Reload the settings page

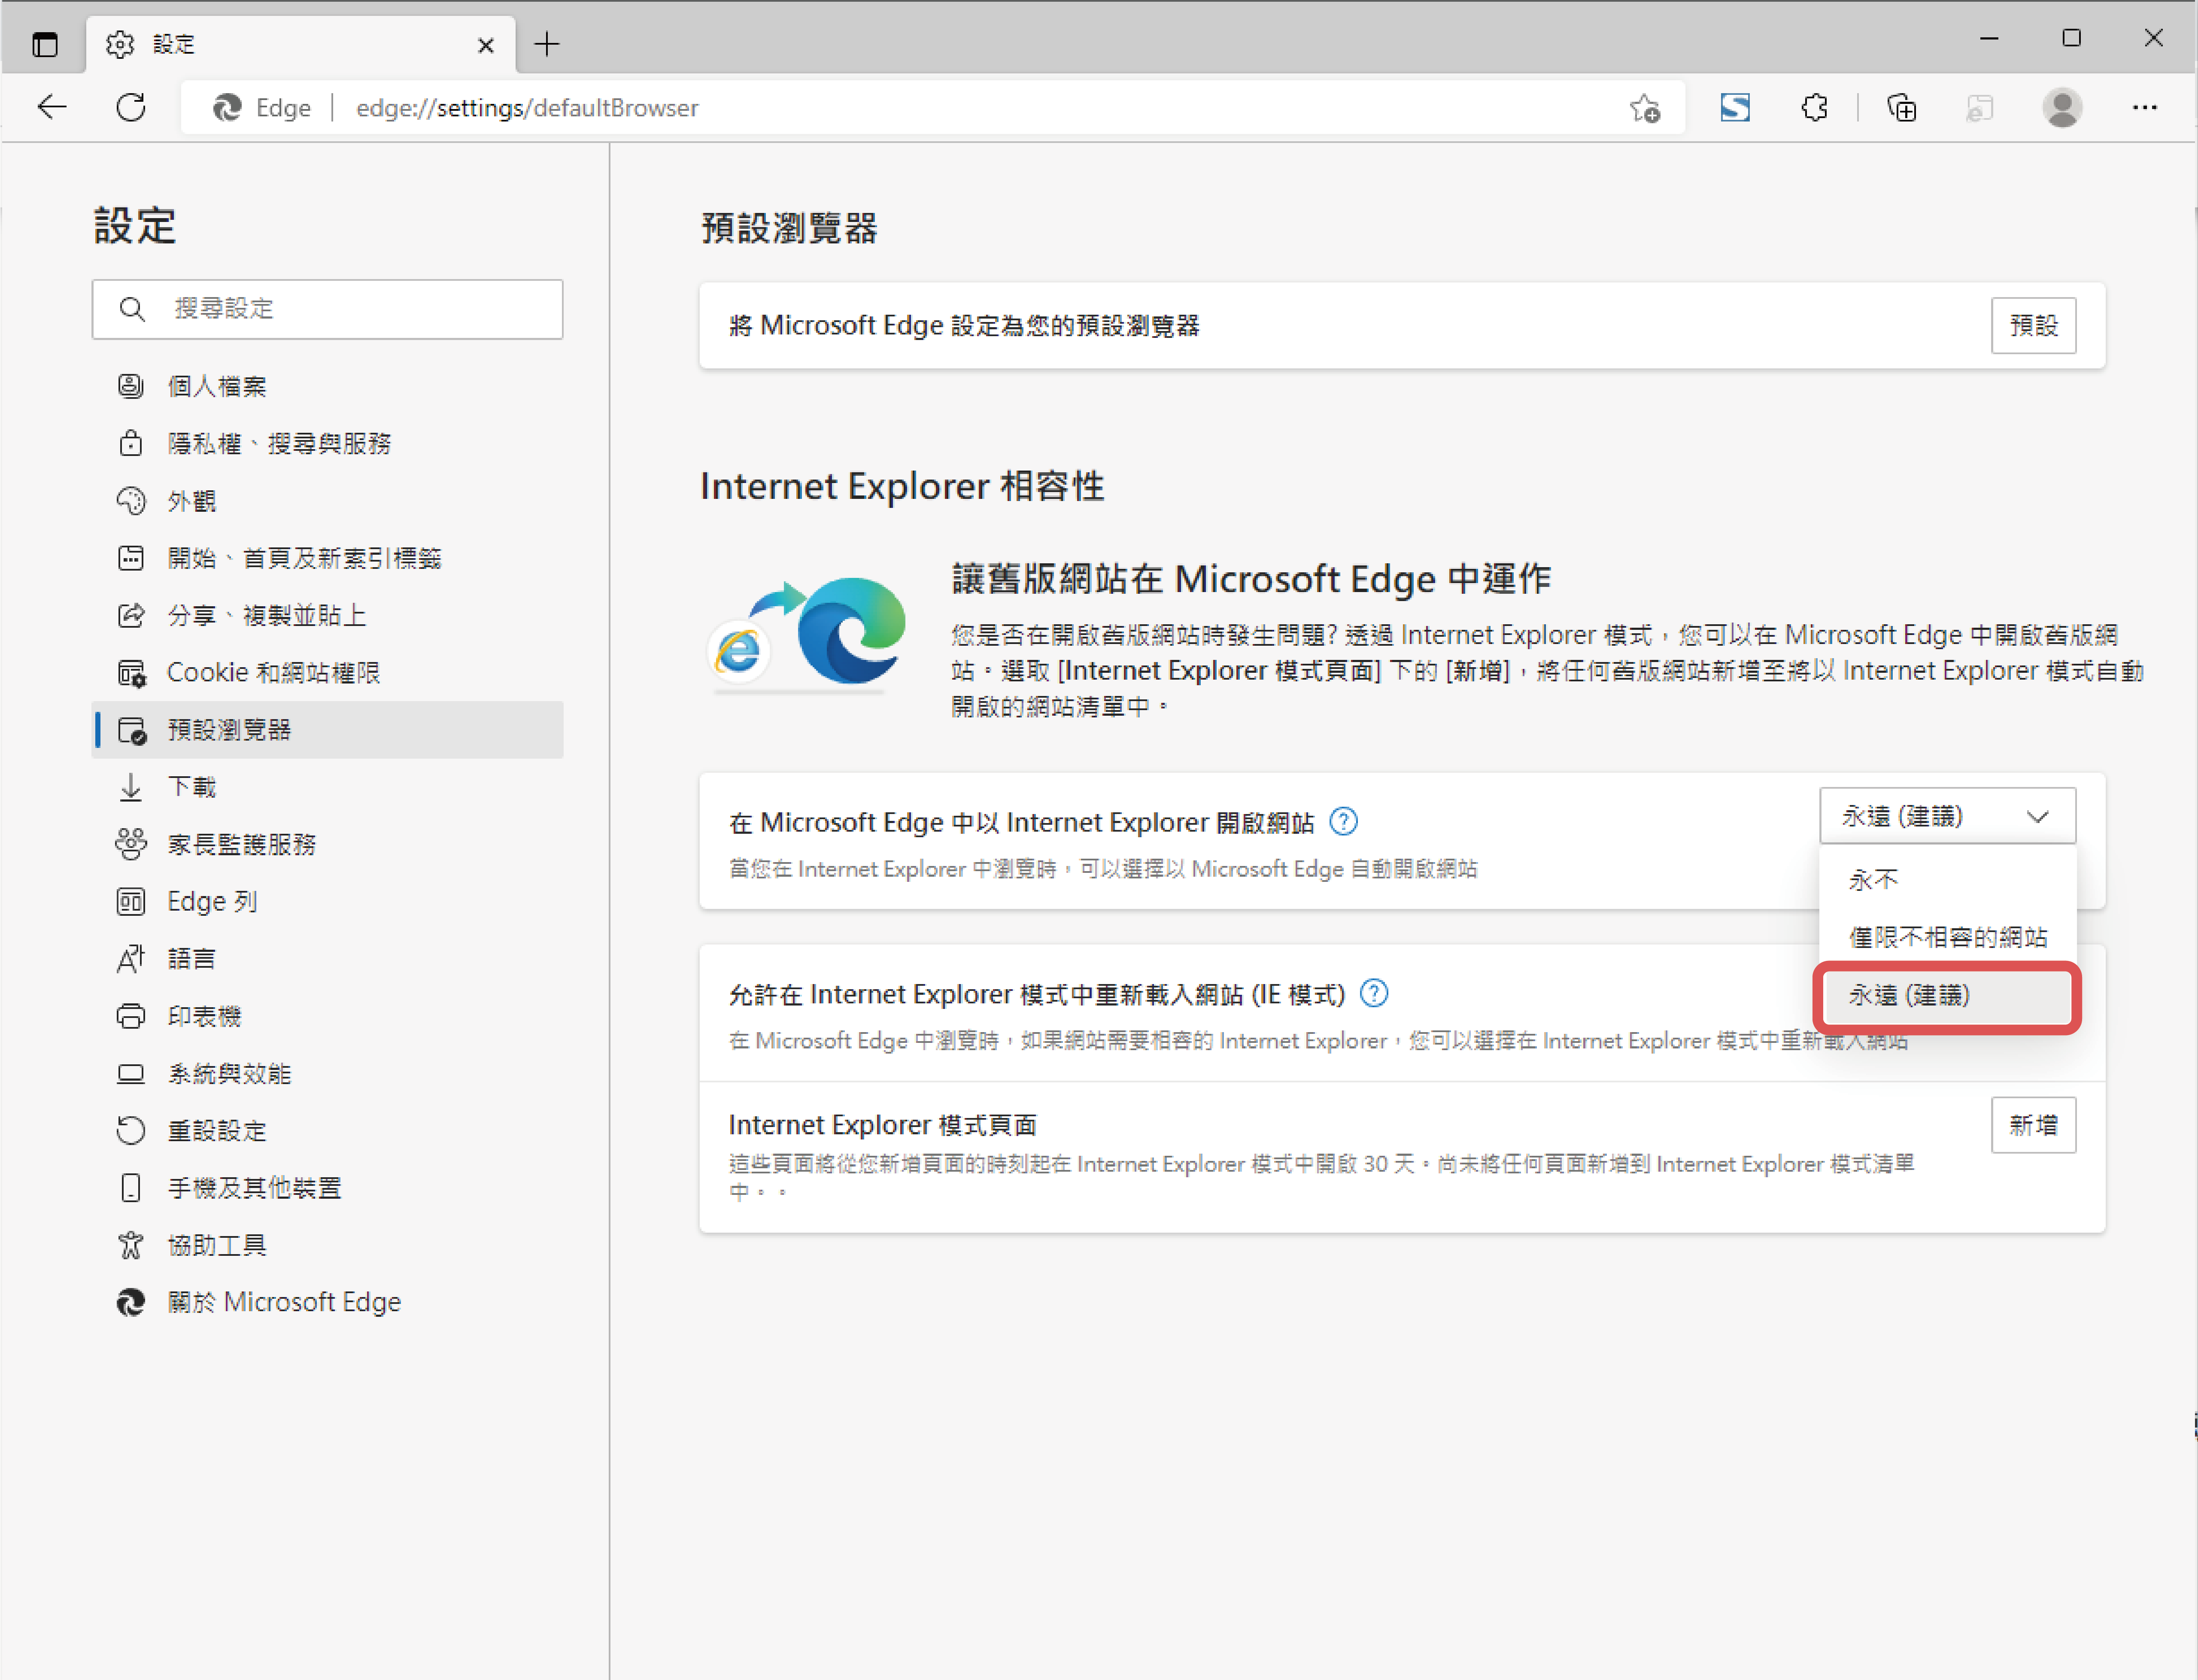coord(131,107)
